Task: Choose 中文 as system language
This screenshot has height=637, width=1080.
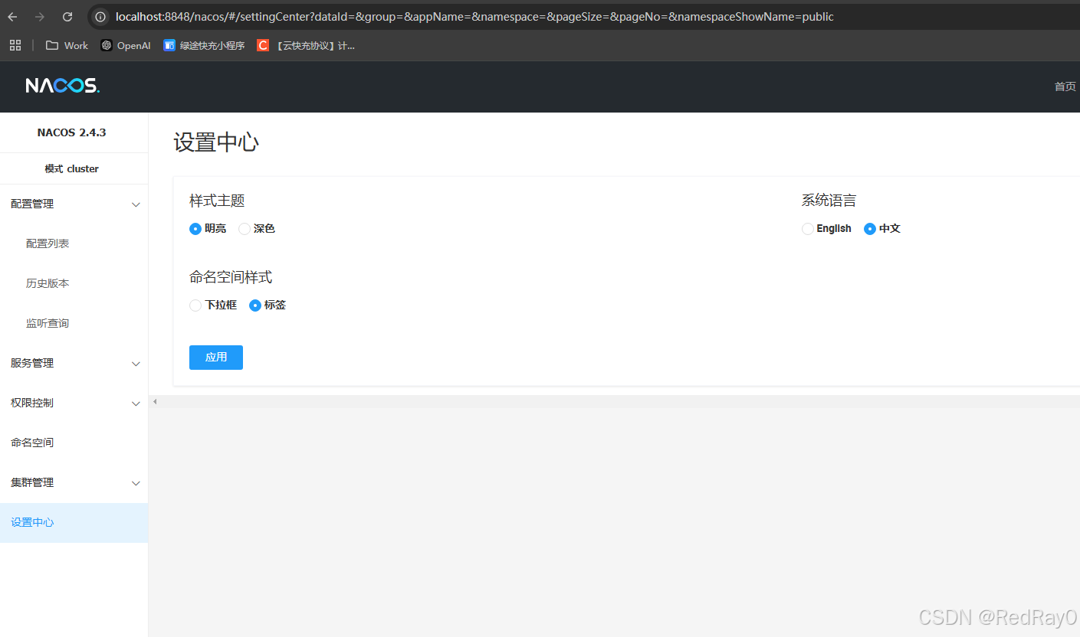Action: pyautogui.click(x=870, y=229)
